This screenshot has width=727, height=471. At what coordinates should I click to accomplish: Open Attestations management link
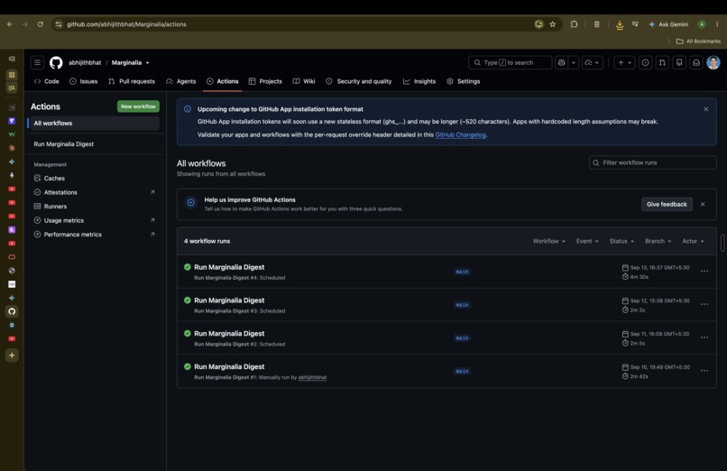pyautogui.click(x=94, y=192)
